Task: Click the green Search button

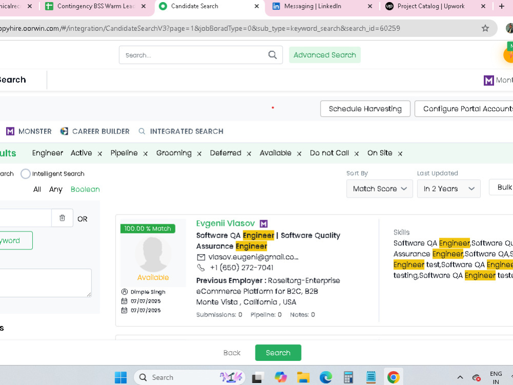Action: tap(278, 353)
